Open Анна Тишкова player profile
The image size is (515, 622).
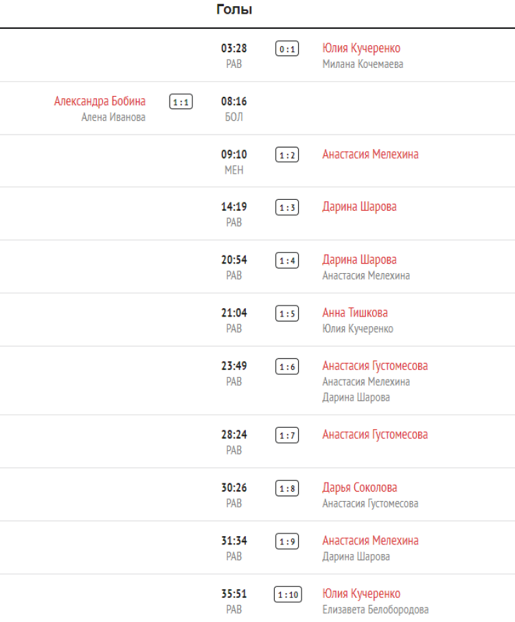click(x=355, y=313)
